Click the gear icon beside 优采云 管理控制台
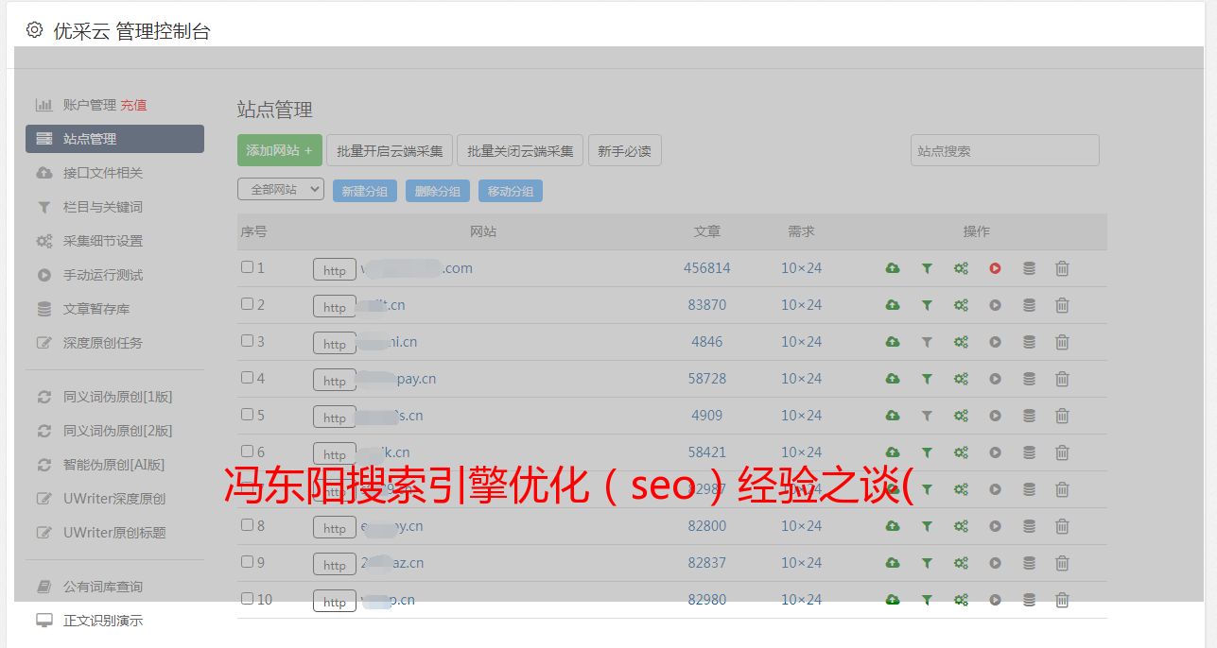 click(x=35, y=30)
